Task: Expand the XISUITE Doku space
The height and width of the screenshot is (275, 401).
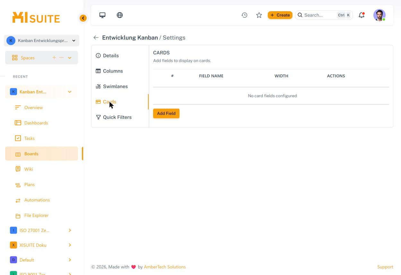Action: point(70,245)
